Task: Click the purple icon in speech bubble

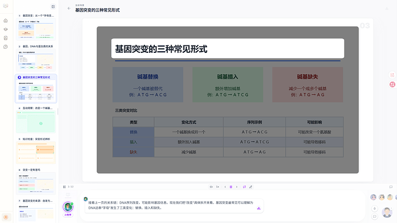Action: [x=258, y=208]
